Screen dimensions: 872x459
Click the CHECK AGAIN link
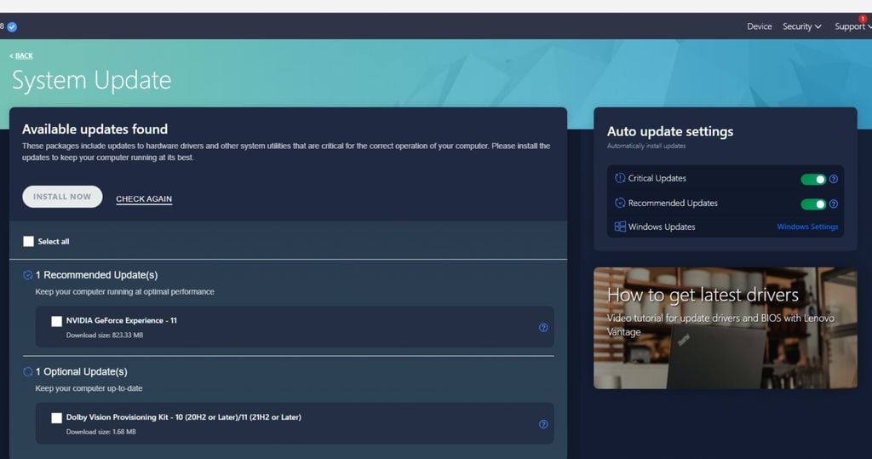[144, 199]
